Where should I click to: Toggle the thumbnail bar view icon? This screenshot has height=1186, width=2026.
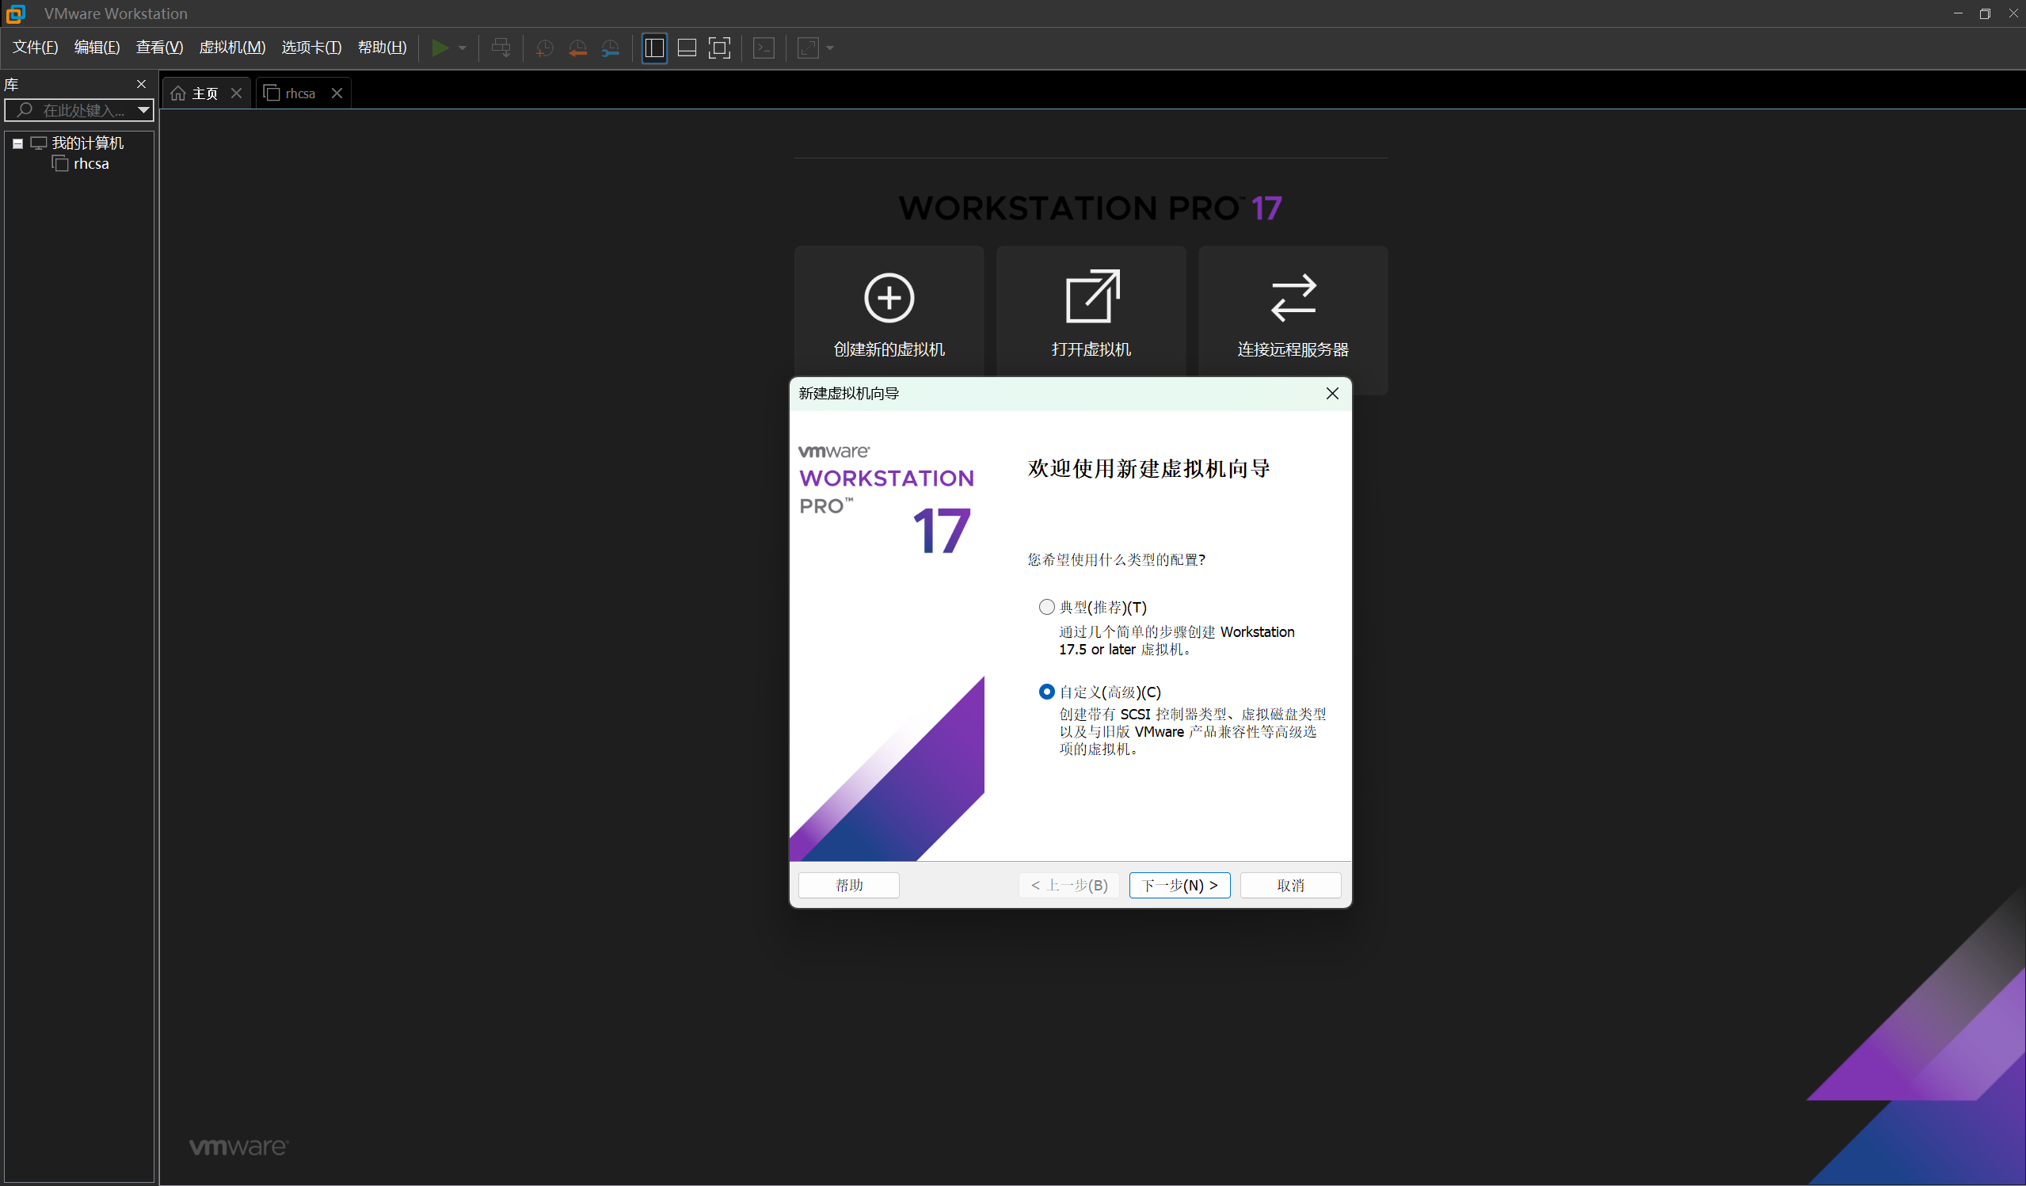(687, 48)
